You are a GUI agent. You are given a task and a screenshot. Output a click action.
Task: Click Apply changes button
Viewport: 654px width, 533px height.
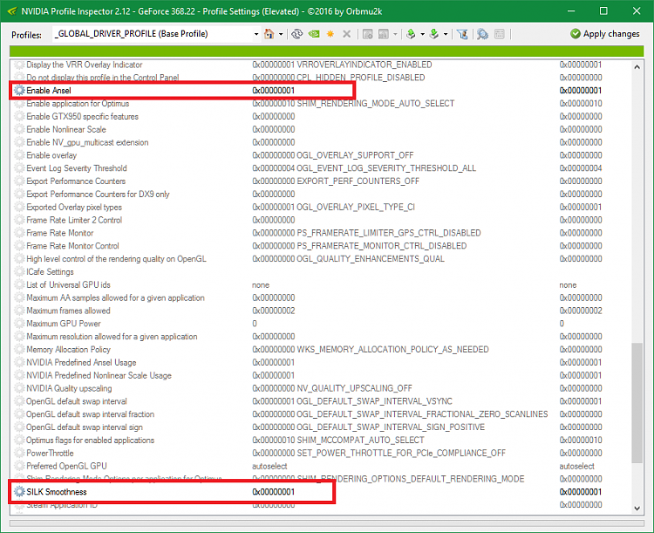pyautogui.click(x=605, y=34)
